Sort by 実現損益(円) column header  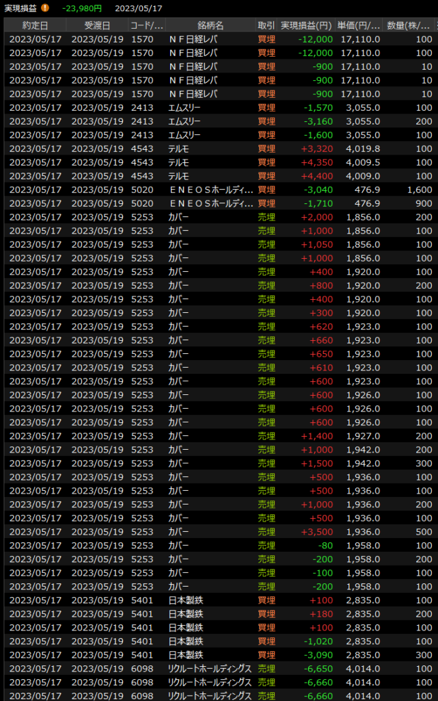[x=306, y=25]
